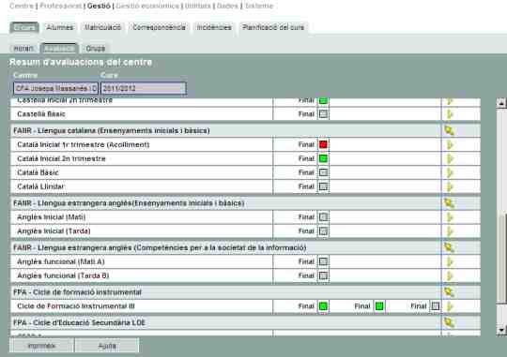Toggle Final checkbox for Anglès funcional (Tarda B)
This screenshot has height=357, width=507.
click(x=323, y=275)
